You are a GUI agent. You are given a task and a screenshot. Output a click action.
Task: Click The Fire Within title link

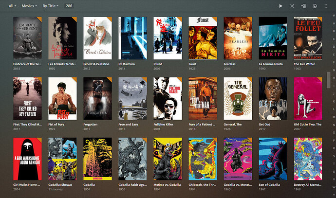point(304,64)
